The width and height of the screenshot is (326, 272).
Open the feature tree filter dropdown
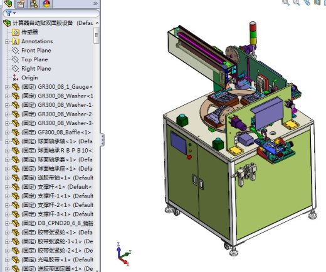[11, 13]
